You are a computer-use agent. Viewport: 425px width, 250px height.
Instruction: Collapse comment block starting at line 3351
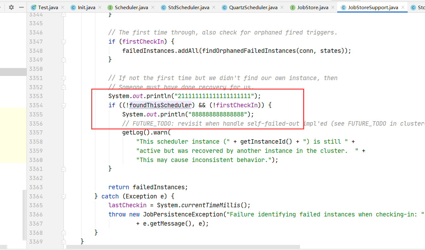click(64, 78)
